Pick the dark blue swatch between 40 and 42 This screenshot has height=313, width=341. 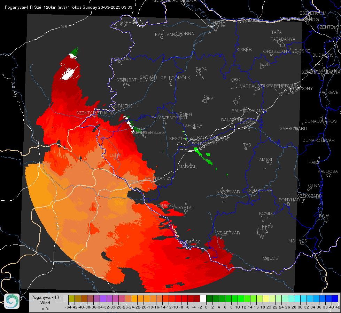[335, 298]
